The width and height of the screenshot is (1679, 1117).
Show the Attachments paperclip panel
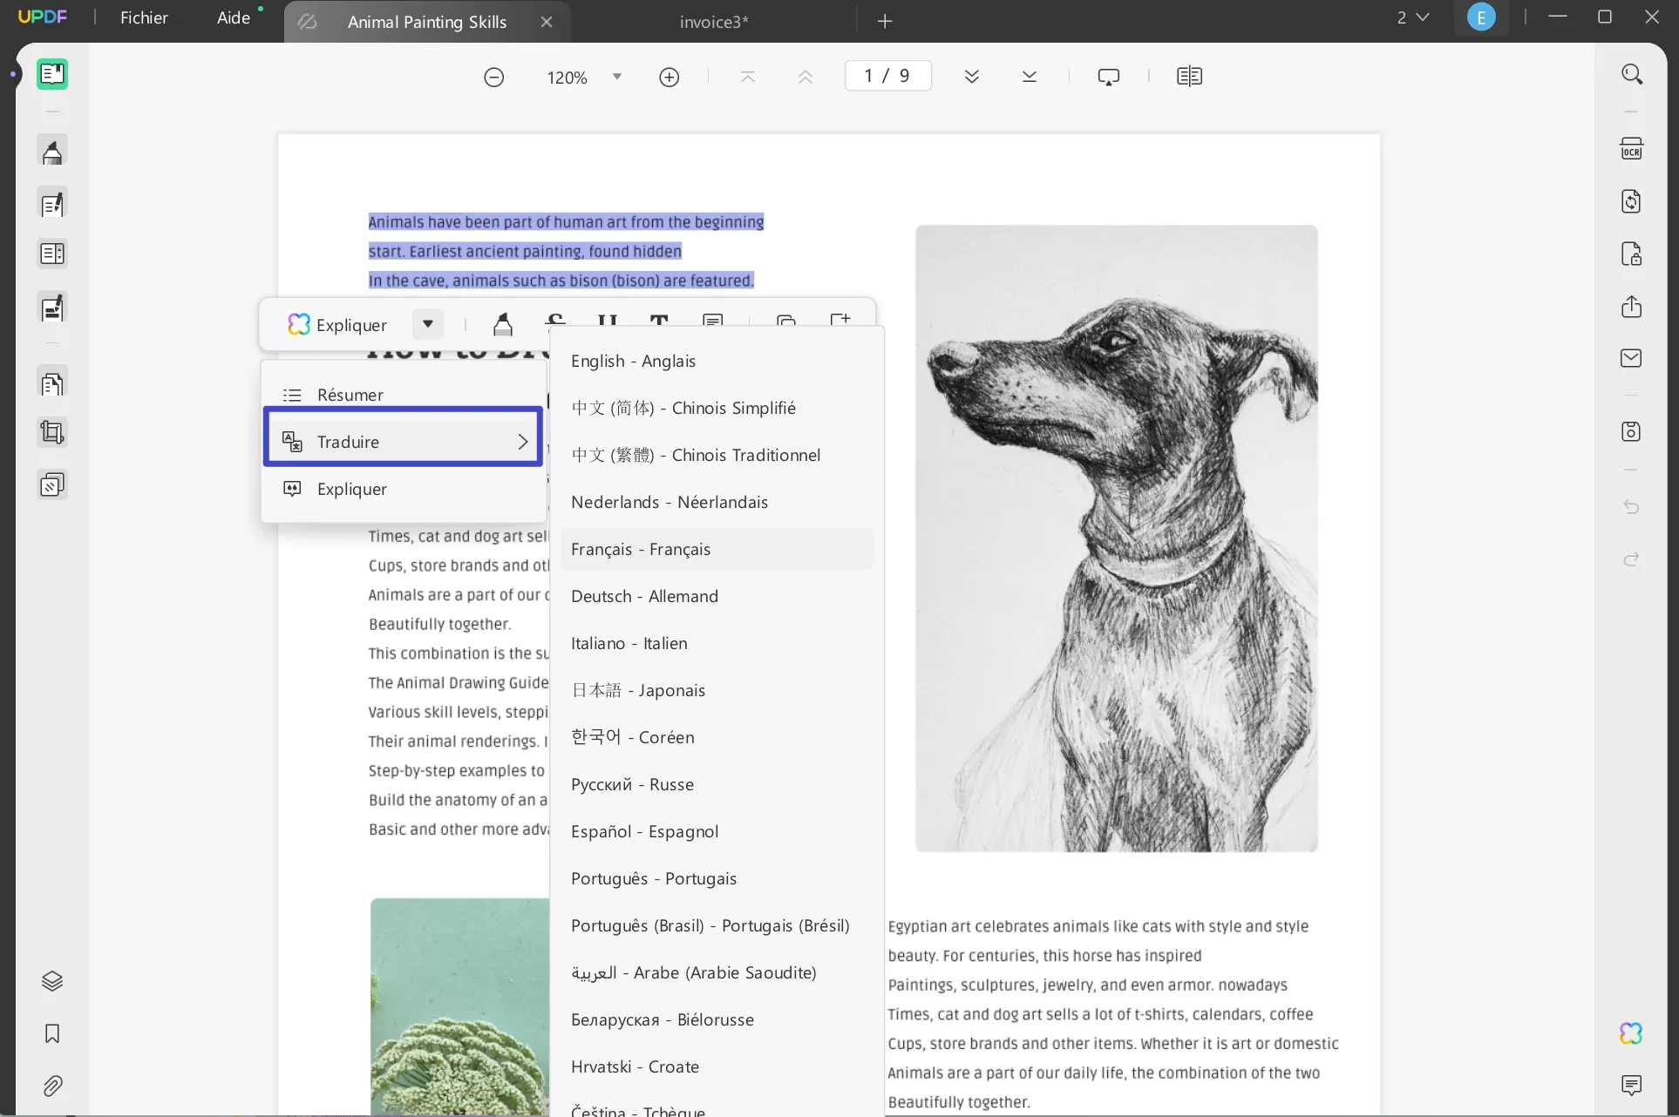point(52,1086)
